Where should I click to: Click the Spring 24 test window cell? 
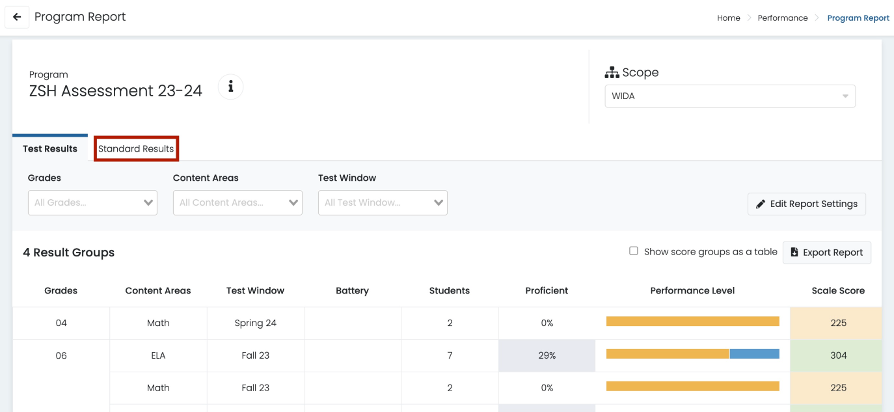tap(255, 323)
